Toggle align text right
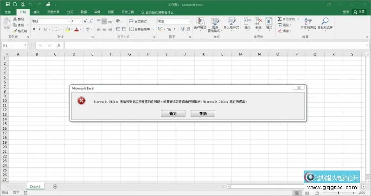The image size is (371, 196). [x=110, y=29]
